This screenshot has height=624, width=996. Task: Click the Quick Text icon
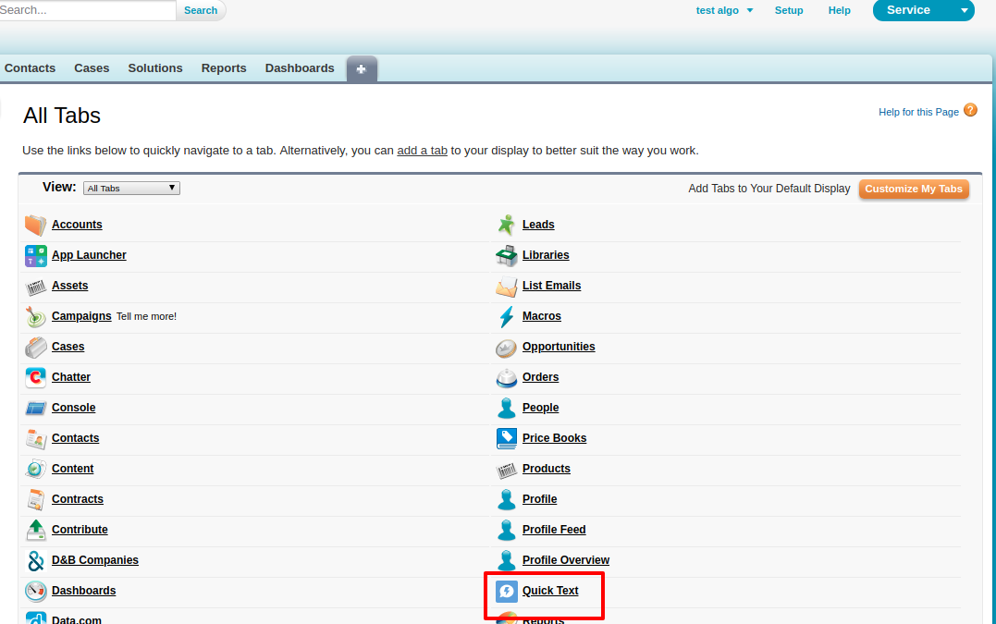click(x=506, y=591)
